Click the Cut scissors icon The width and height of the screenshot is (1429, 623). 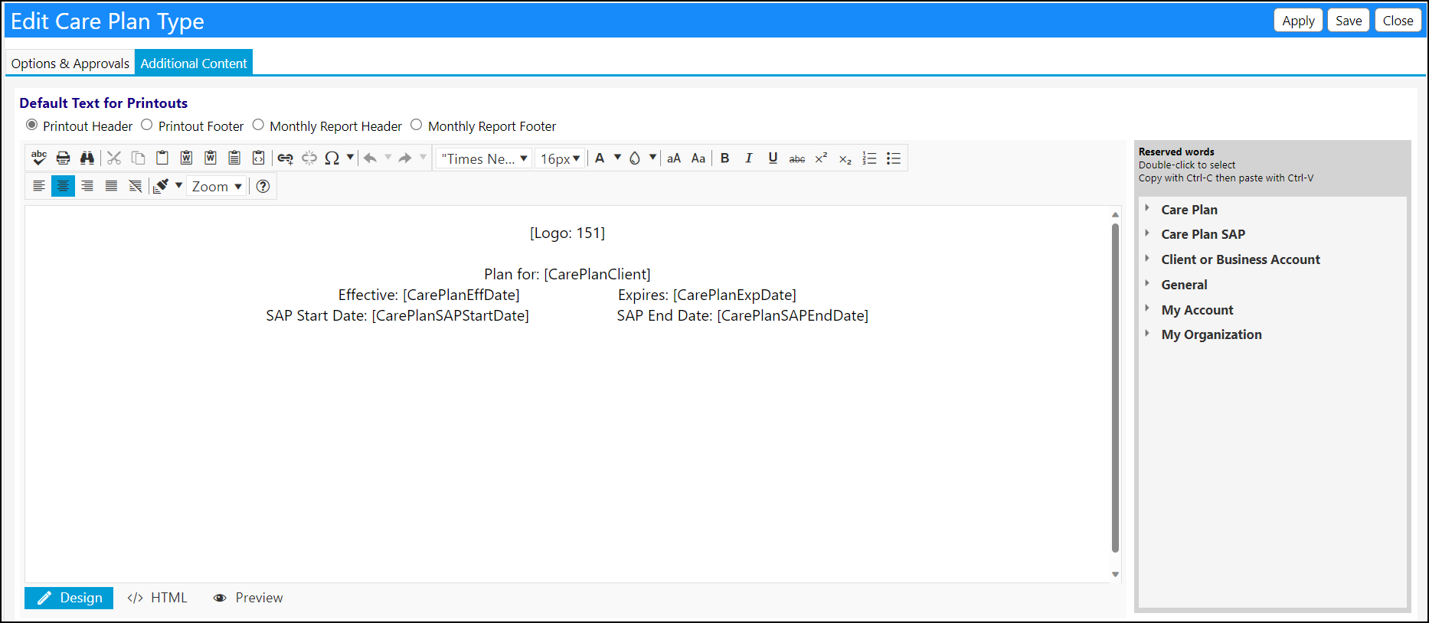pyautogui.click(x=114, y=158)
